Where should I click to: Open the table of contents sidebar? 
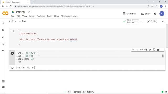pos(3,23)
